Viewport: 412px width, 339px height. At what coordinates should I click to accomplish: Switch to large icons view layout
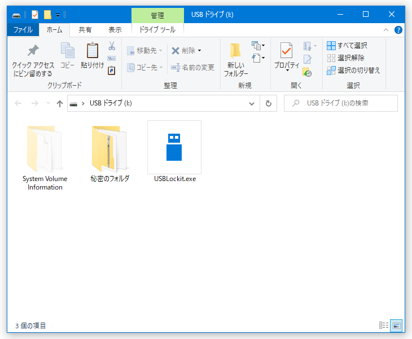(x=397, y=326)
